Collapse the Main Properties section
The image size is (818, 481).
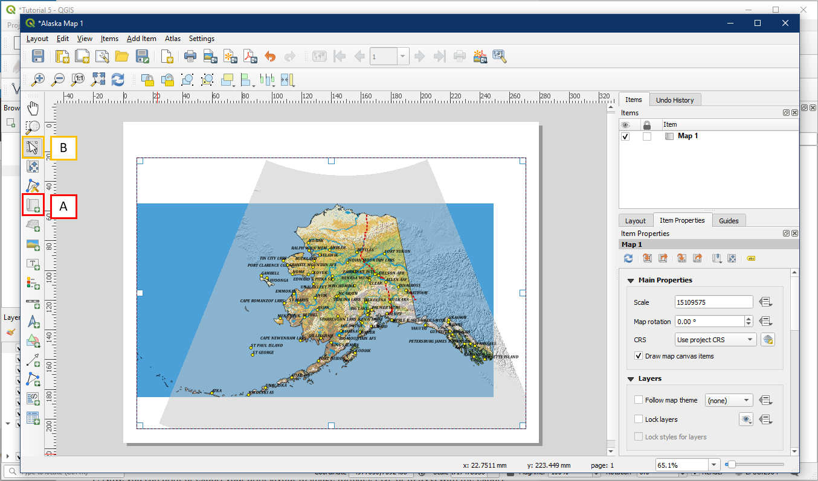(631, 280)
